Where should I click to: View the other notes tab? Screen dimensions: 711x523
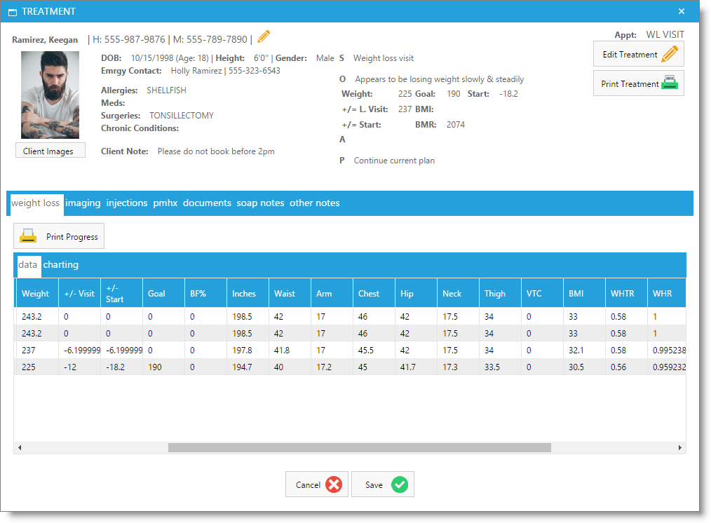click(x=314, y=203)
